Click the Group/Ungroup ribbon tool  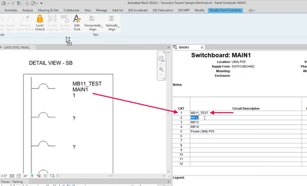[x=52, y=23]
